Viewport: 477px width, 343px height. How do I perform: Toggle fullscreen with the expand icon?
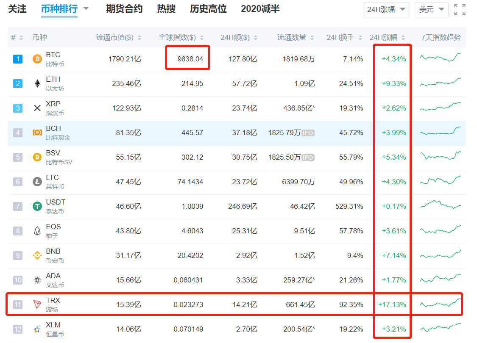tap(460, 10)
